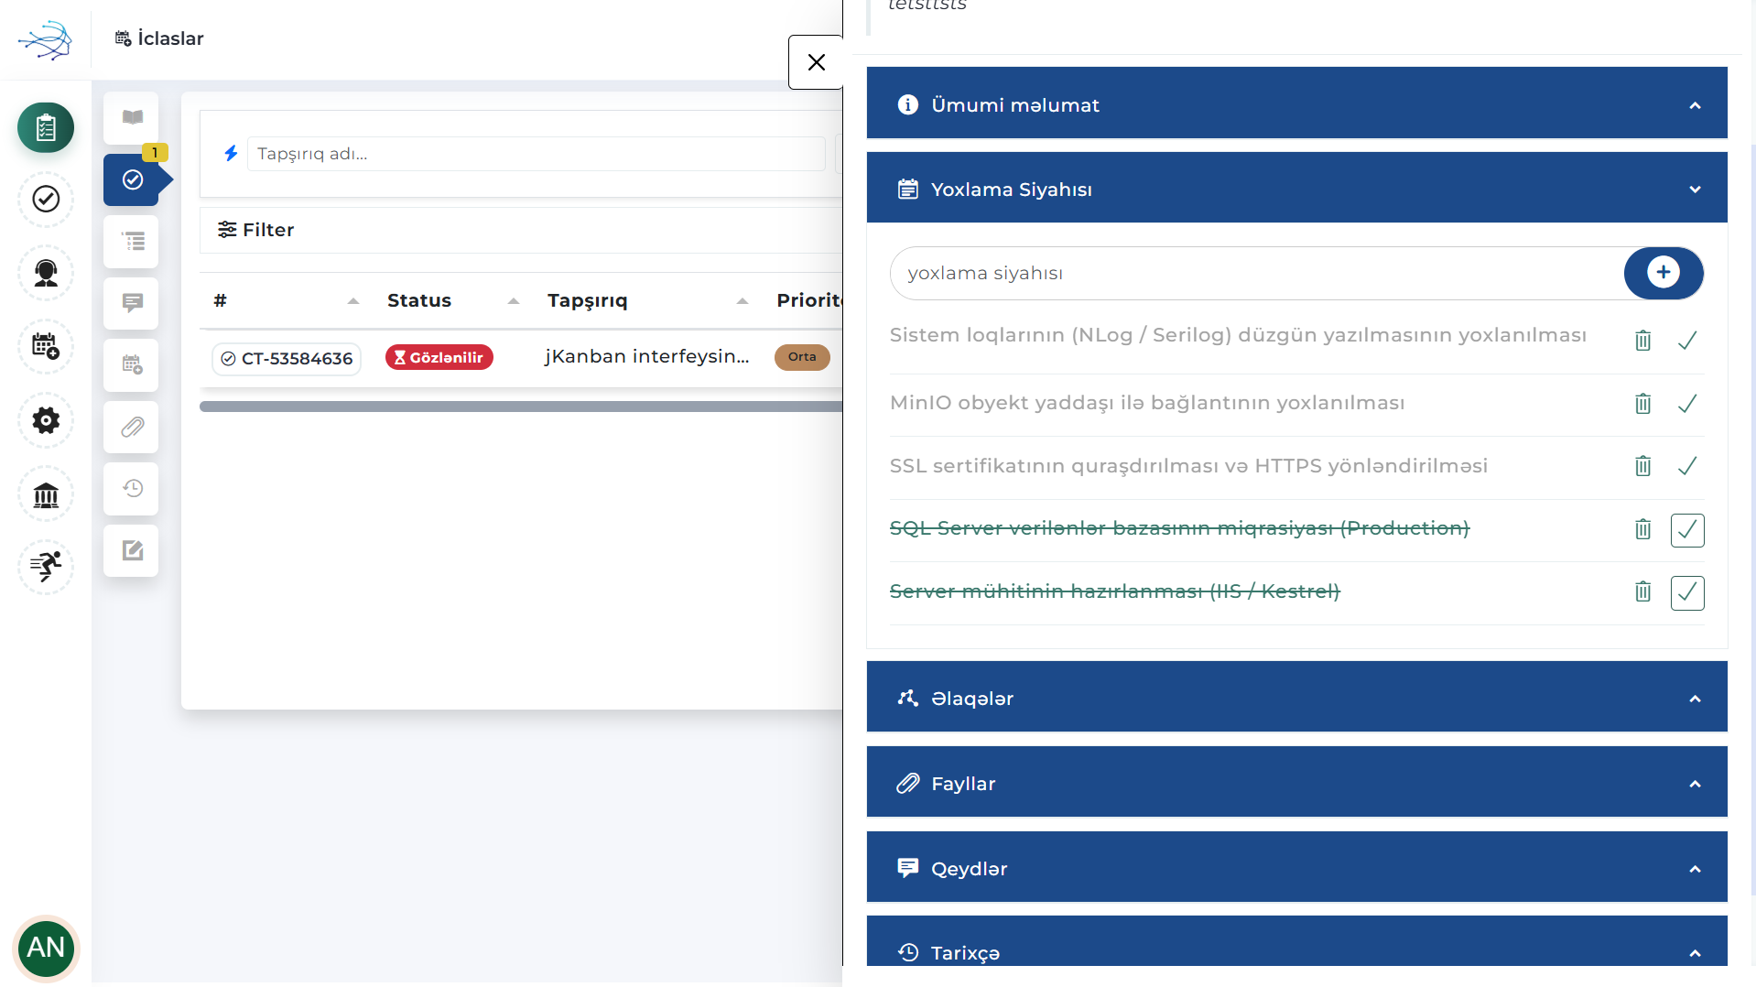Image resolution: width=1756 pixels, height=987 pixels.
Task: Open the circled checkmark sidebar icon
Action: pyautogui.click(x=46, y=199)
